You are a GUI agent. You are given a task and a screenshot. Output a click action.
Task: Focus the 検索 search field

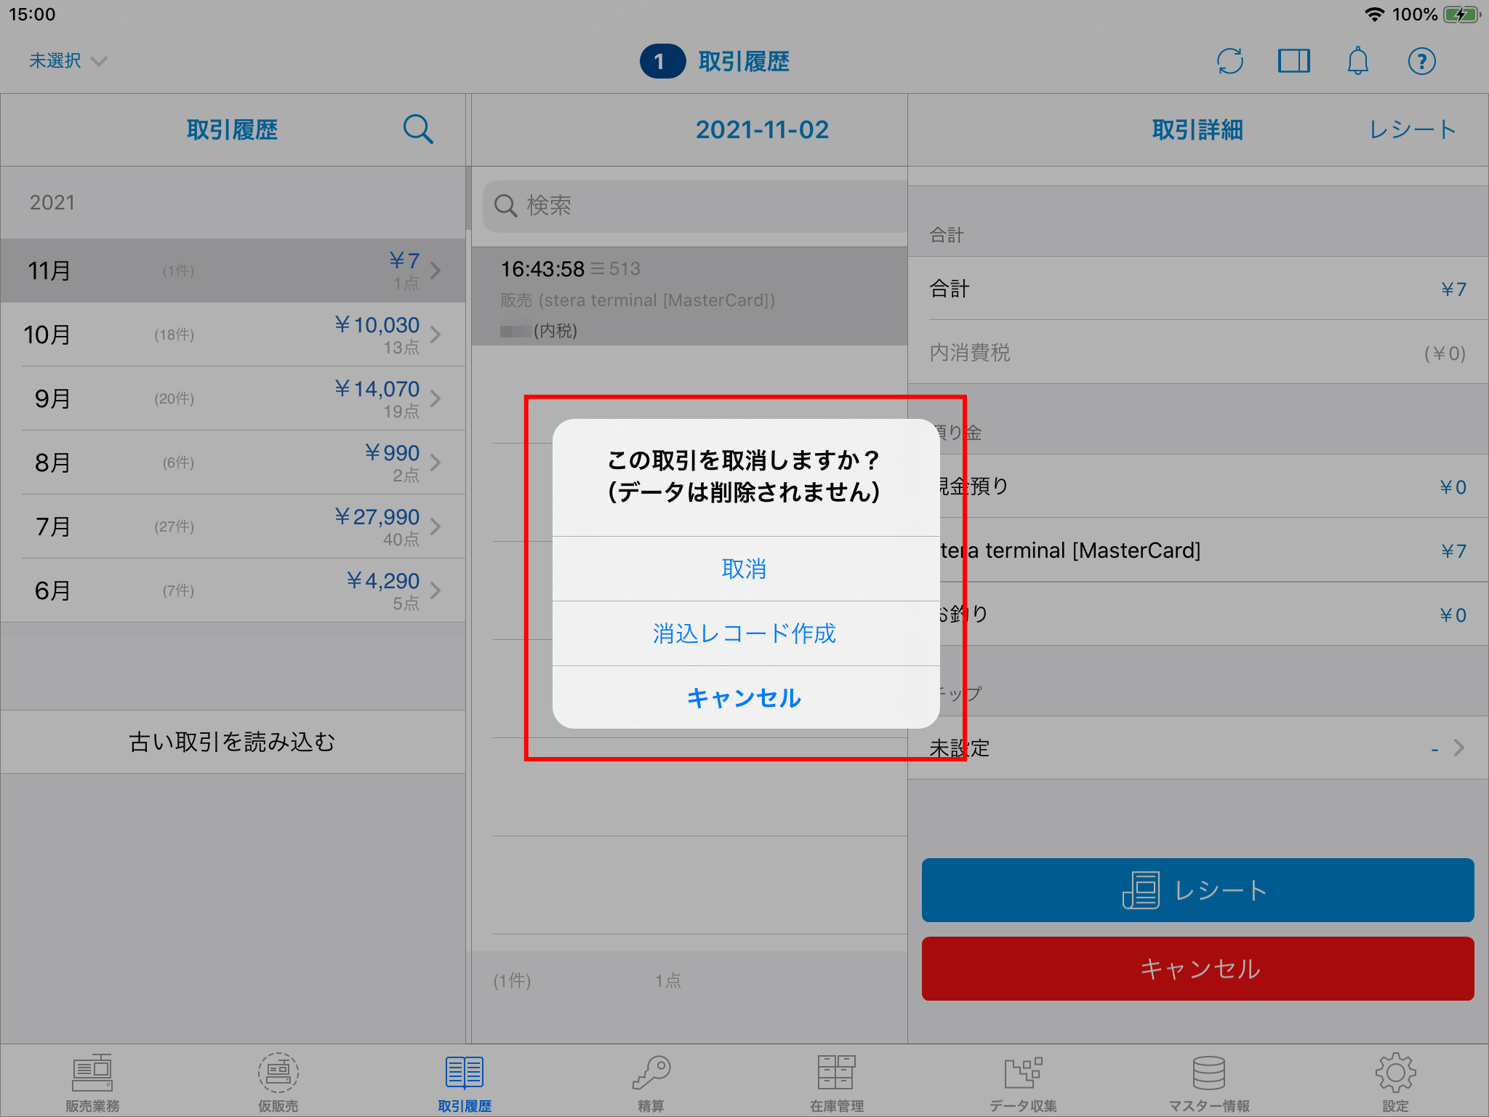pyautogui.click(x=695, y=206)
